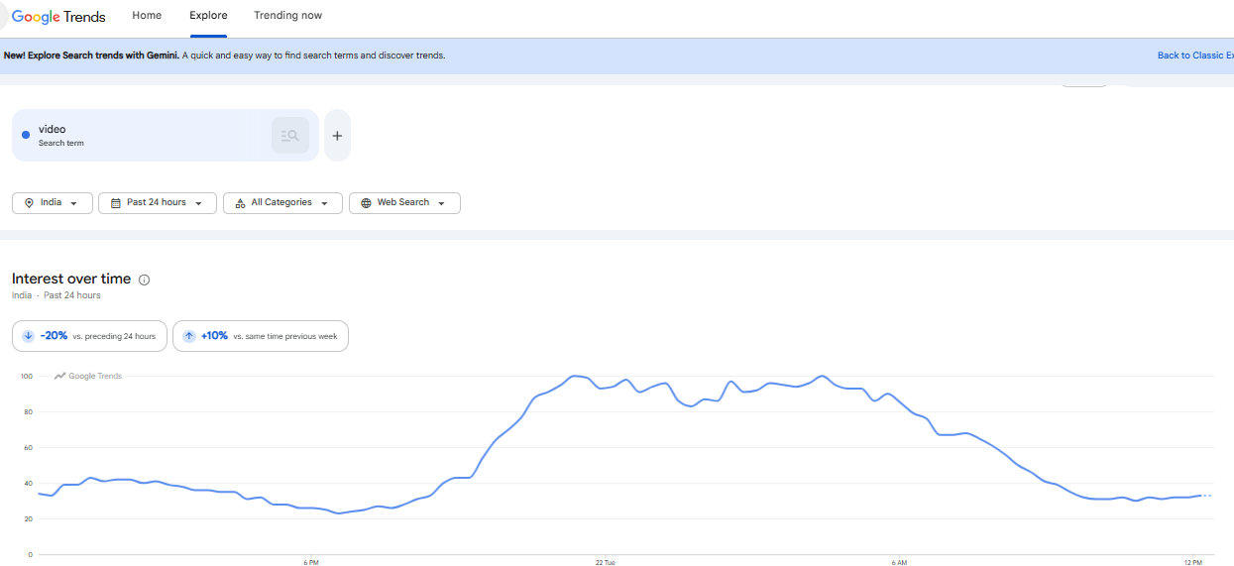Add a comparison term with plus button
Screen dimensions: 1234x566
[337, 136]
